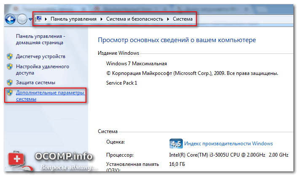The height and width of the screenshot is (176, 298).
Task: Open Индекс производительности Windows link
Action: (x=228, y=143)
